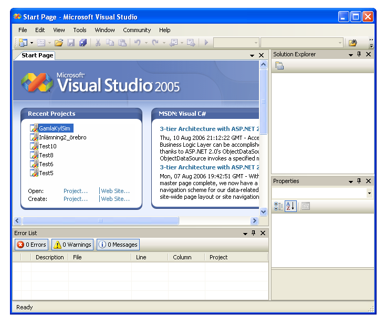The width and height of the screenshot is (385, 324).
Task: Open the Properties window position dropdown
Action: pos(351,181)
